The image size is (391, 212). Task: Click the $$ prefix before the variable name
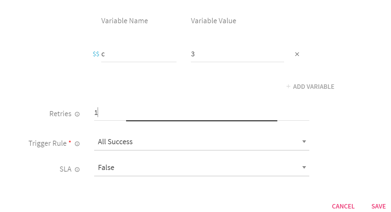tap(96, 54)
